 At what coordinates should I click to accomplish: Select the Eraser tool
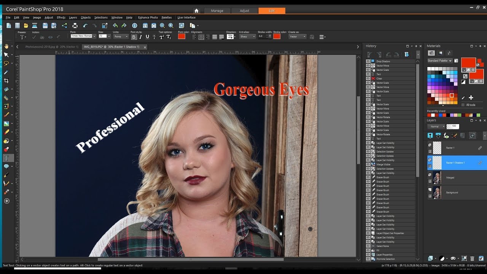click(6, 132)
